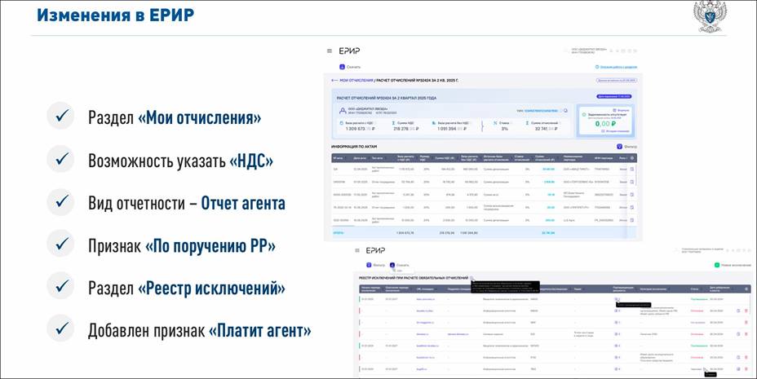Click bullet text Возможность указать «НДС»
757x379 pixels.
180,161
